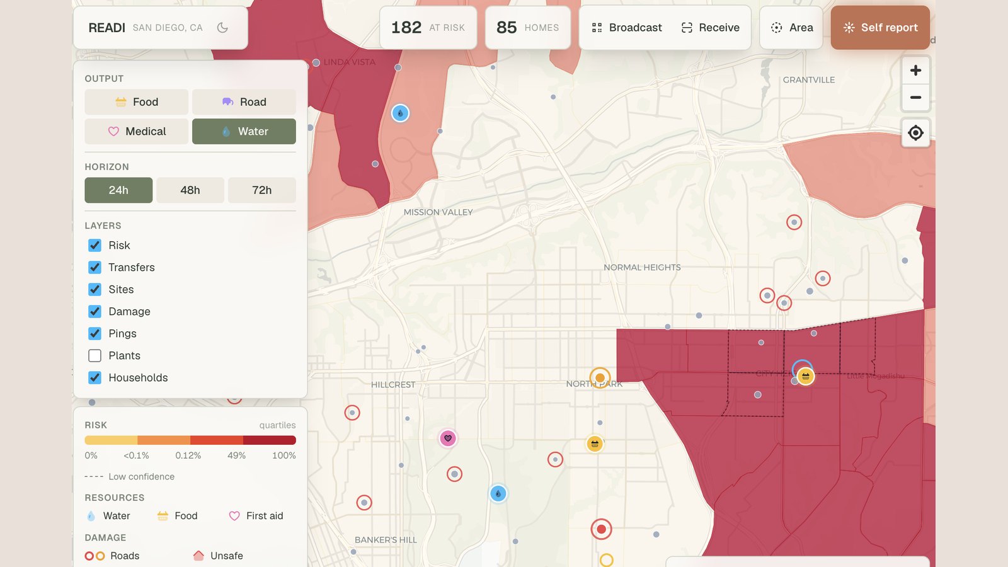Click the READI app title
Image resolution: width=1008 pixels, height=567 pixels.
pos(107,28)
